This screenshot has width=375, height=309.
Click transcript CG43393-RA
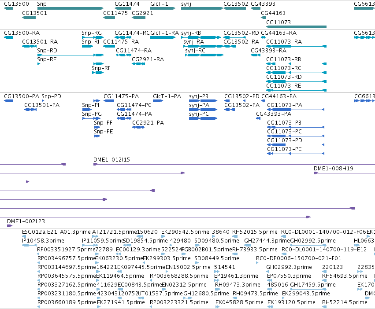click(268, 51)
